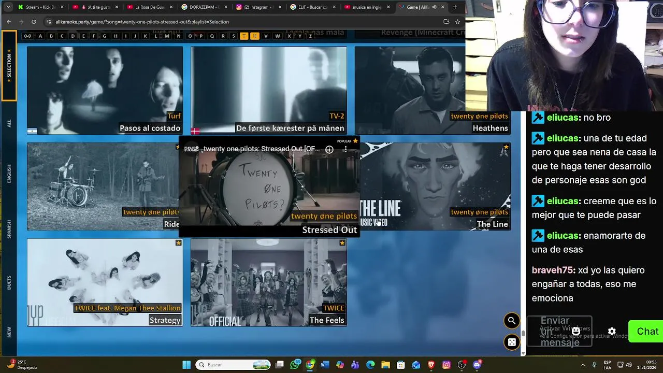Select the Strategy song by TWICE

[x=105, y=282]
